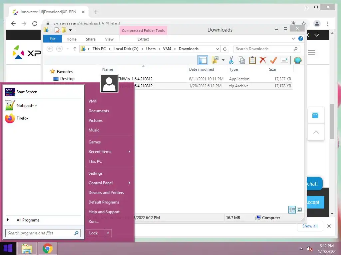Refresh the Downloads folder view
Screen dimensions: 341x255
coord(225,49)
